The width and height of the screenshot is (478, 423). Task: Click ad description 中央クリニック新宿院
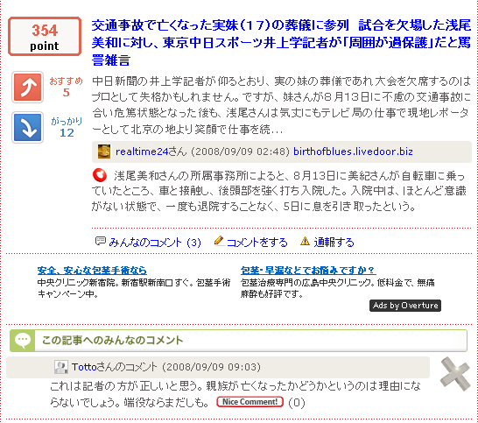tap(134, 288)
